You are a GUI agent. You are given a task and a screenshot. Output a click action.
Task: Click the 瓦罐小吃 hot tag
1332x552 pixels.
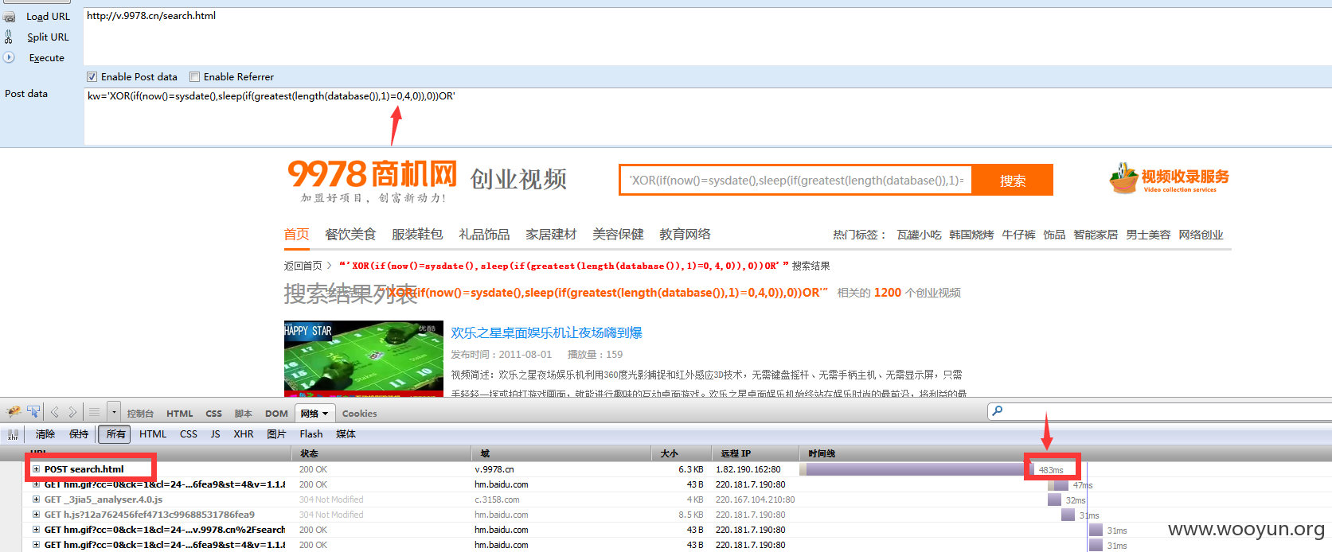[919, 235]
